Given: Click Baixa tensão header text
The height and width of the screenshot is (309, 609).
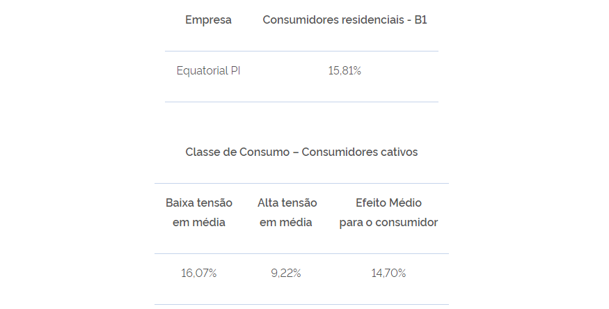Looking at the screenshot, I should (x=199, y=203).
